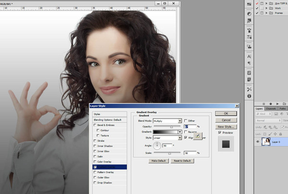
Task: Select the Layers tab
Action: click(259, 109)
